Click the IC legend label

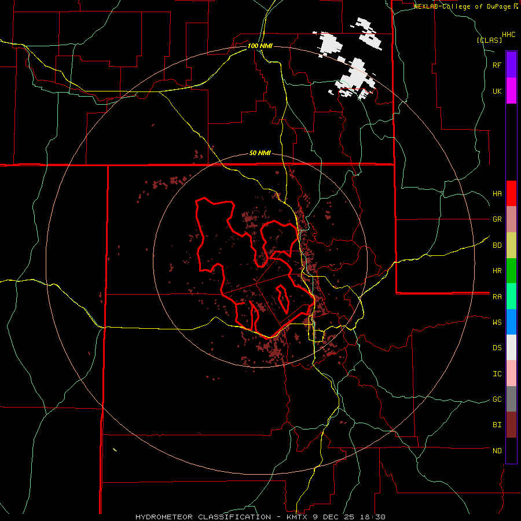pyautogui.click(x=497, y=374)
